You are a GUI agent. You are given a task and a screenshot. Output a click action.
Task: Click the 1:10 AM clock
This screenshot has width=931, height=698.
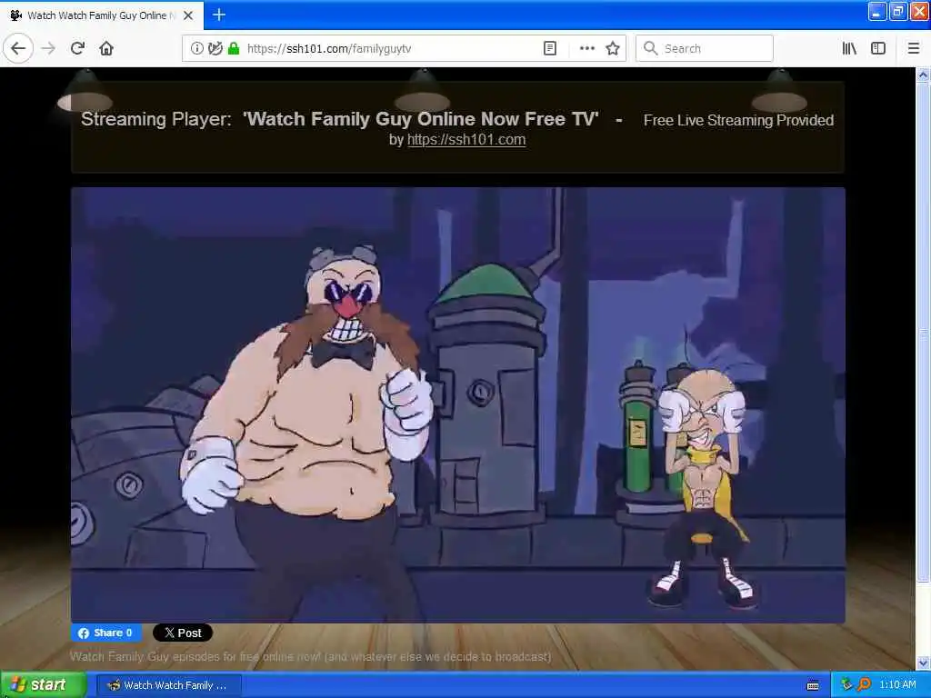(897, 685)
